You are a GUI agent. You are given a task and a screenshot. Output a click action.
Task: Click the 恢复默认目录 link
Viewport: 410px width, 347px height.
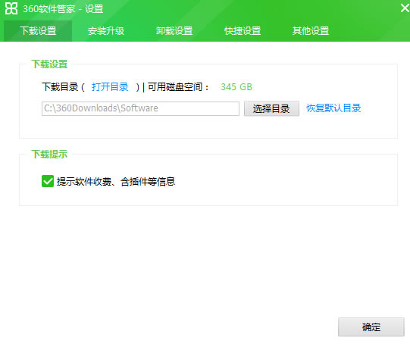click(x=333, y=108)
